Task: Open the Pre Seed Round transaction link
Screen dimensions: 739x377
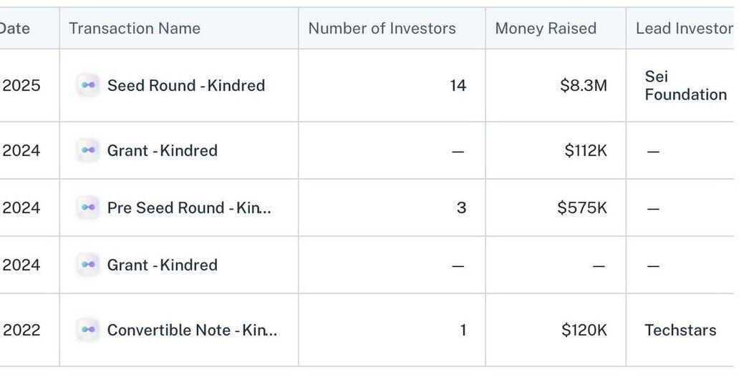Action: pyautogui.click(x=189, y=207)
